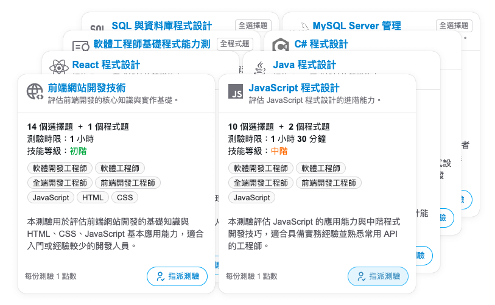The height and width of the screenshot is (305, 495).
Task: Click the MySQL dolphin icon
Action: click(304, 27)
